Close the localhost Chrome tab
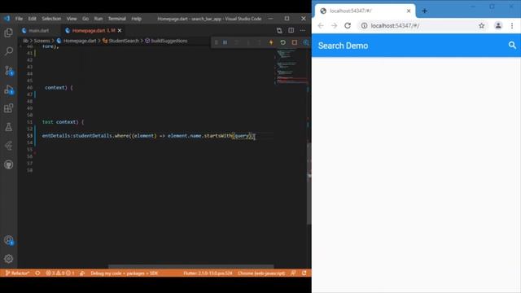 (409, 11)
